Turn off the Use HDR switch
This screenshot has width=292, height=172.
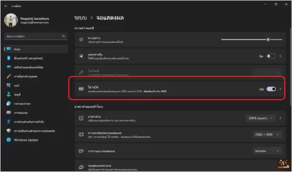click(271, 89)
